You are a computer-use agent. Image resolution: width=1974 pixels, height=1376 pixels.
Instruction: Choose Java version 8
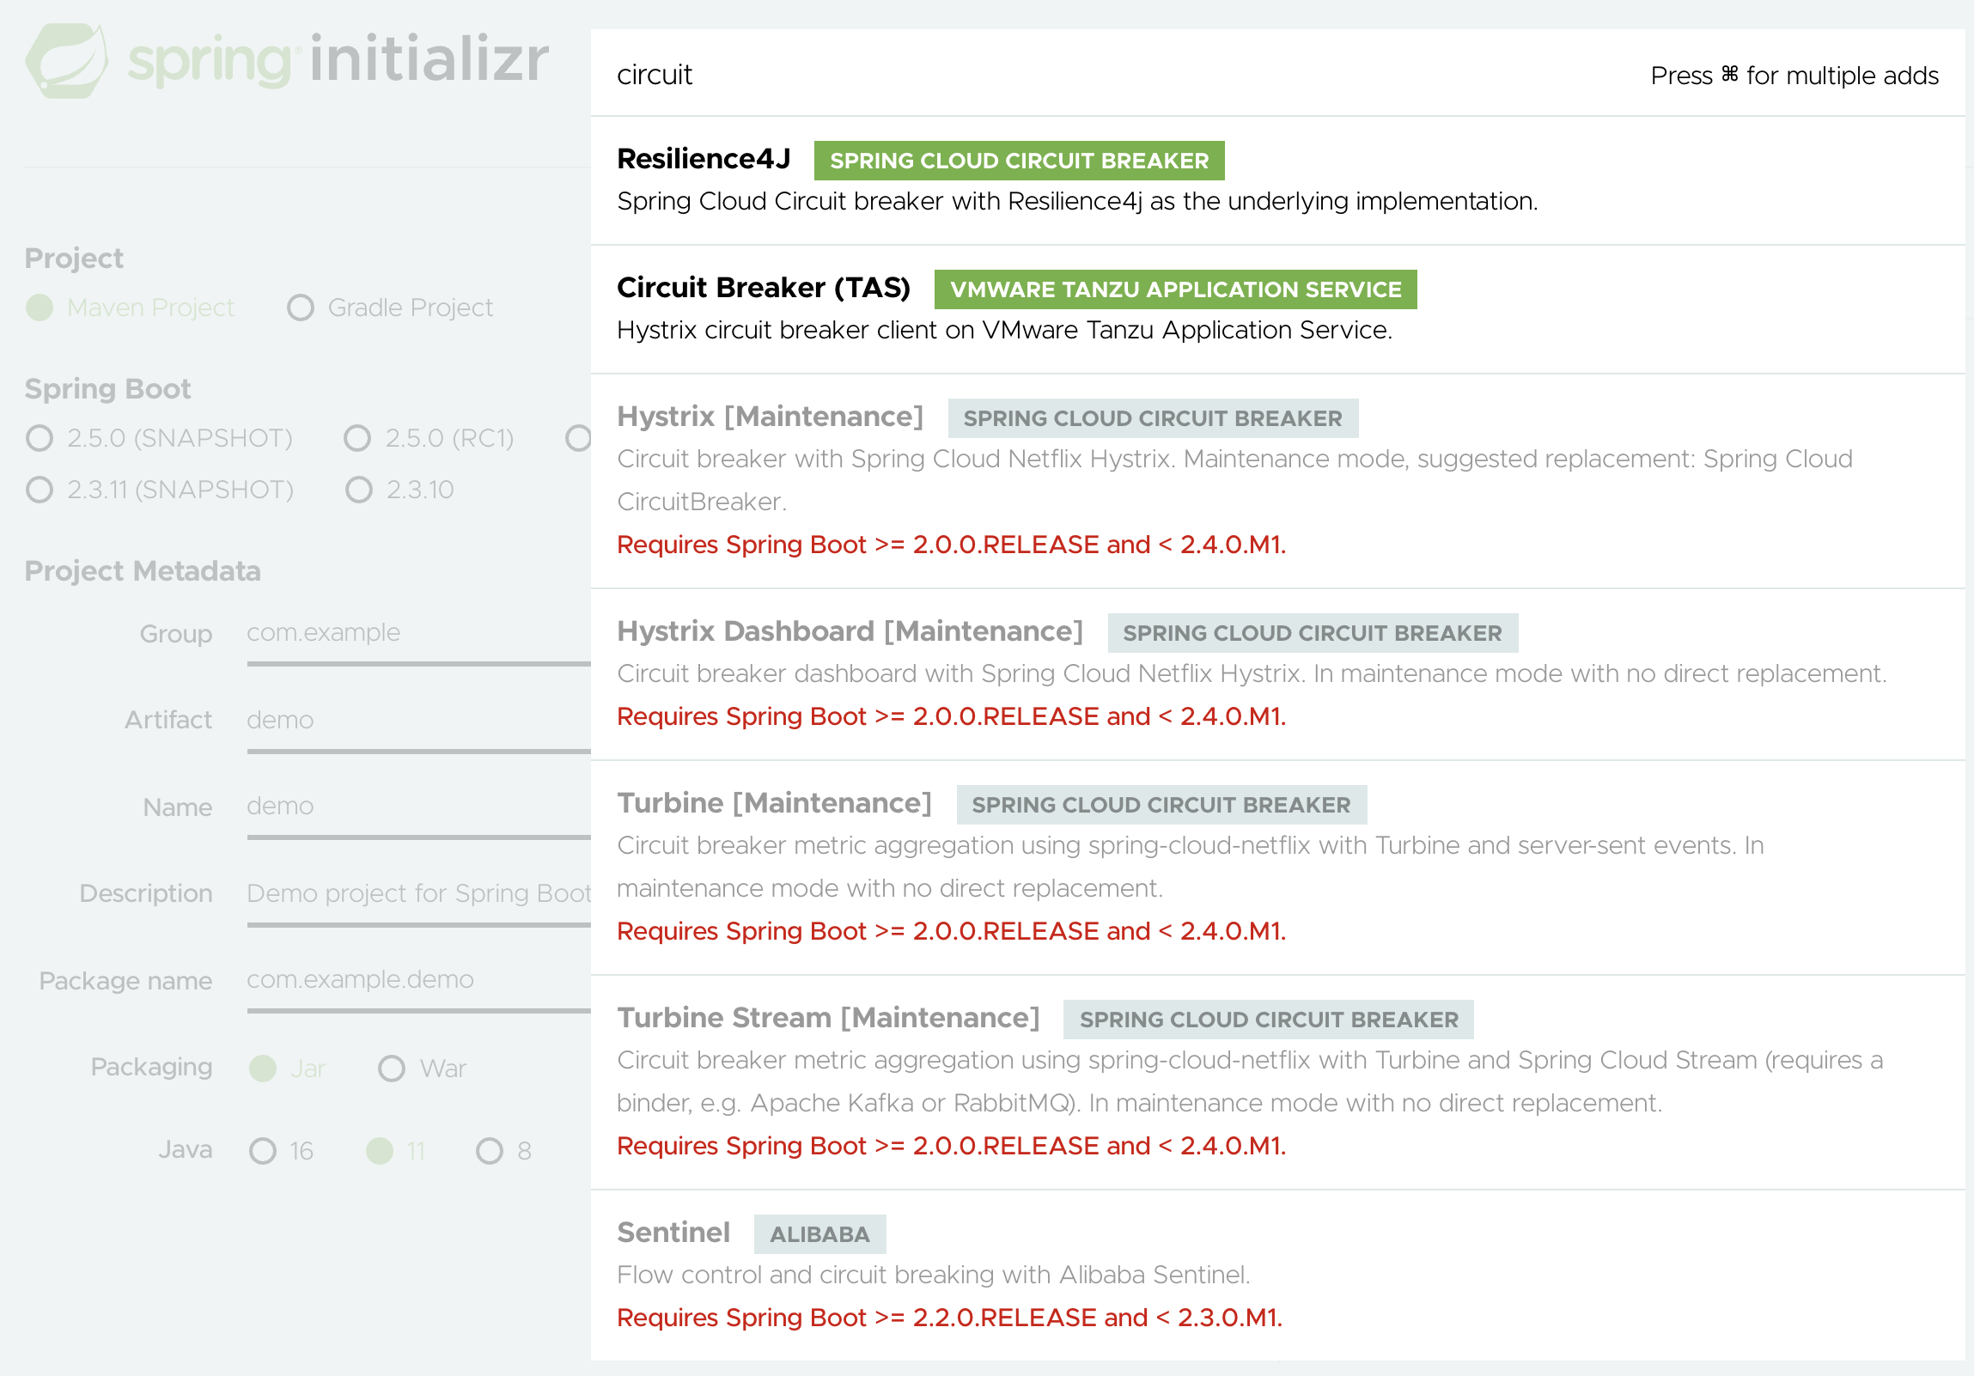(489, 1151)
